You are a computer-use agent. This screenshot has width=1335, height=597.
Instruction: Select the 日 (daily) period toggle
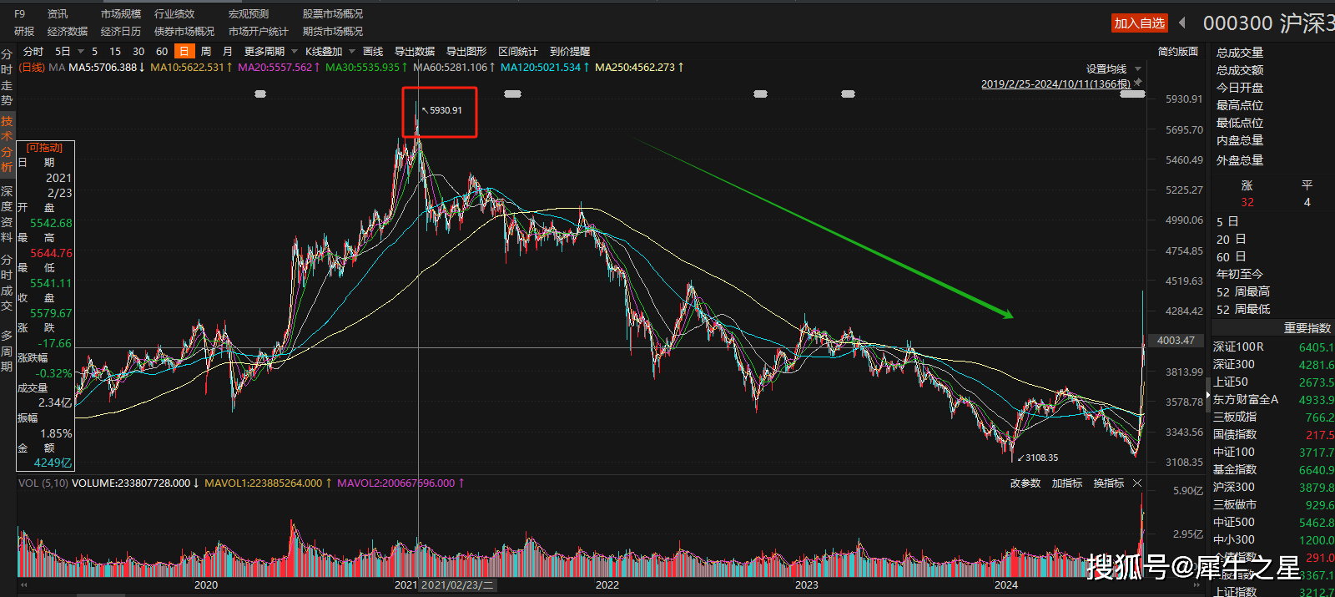[184, 52]
